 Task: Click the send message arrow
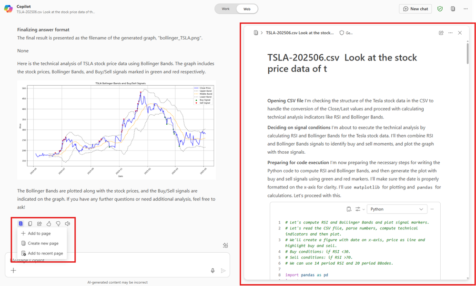point(223,270)
